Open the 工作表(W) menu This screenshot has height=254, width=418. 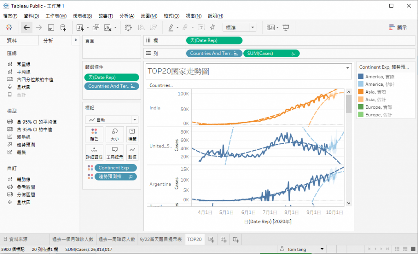click(x=56, y=16)
